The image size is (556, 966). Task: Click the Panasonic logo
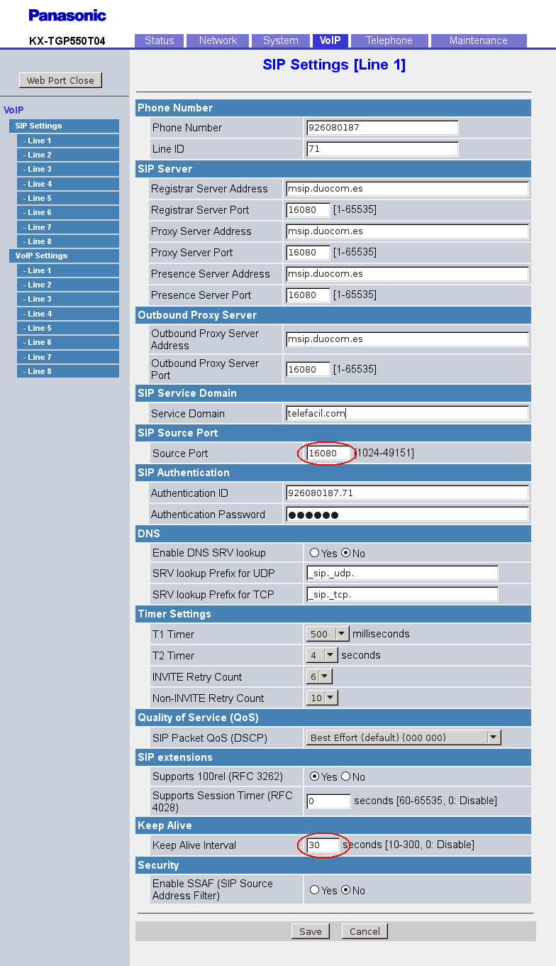pyautogui.click(x=67, y=15)
